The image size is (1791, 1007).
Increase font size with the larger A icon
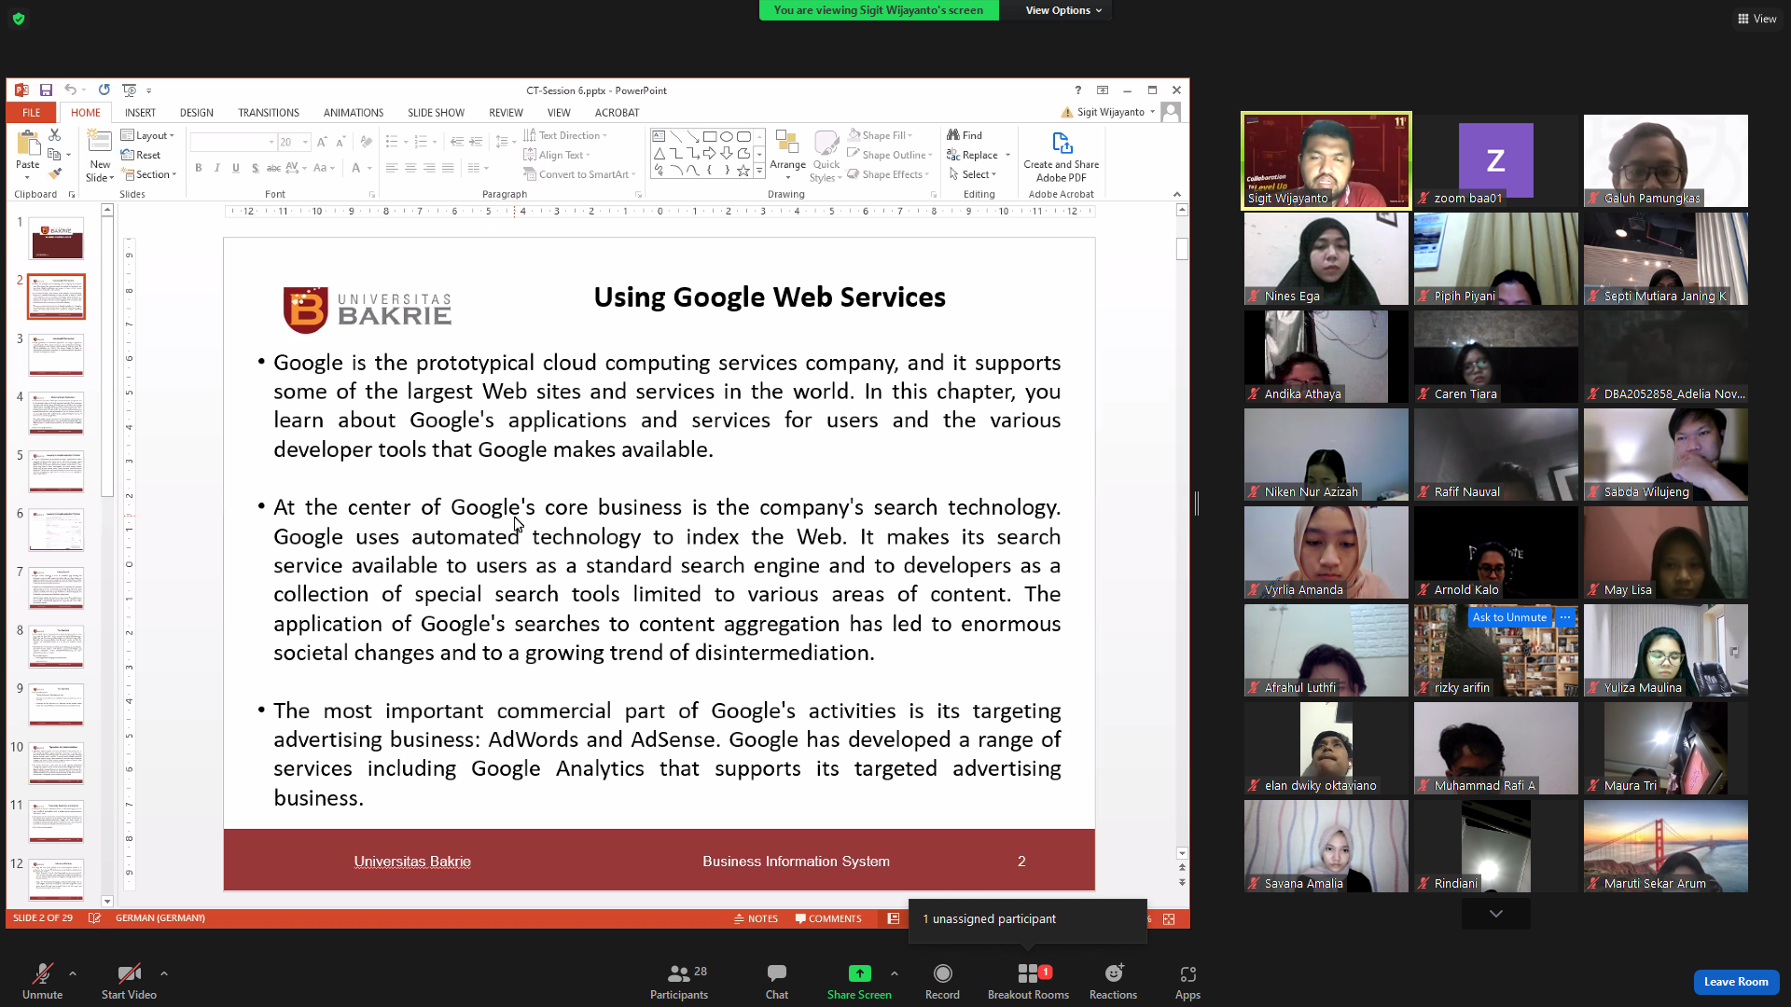coord(322,142)
